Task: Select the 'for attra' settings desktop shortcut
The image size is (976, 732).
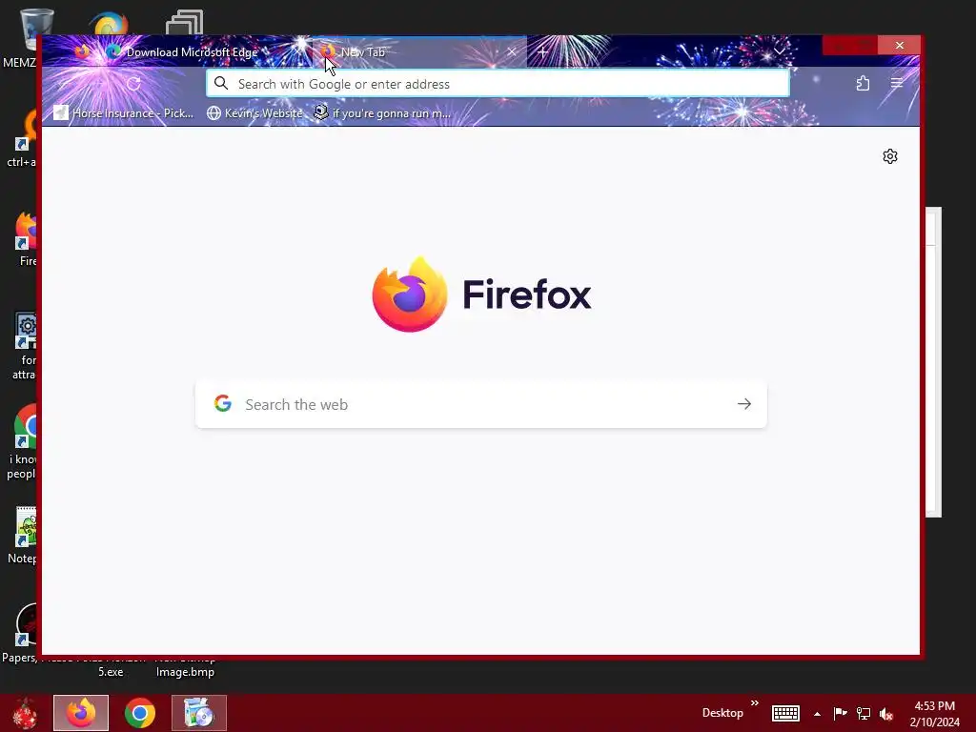Action: click(25, 345)
